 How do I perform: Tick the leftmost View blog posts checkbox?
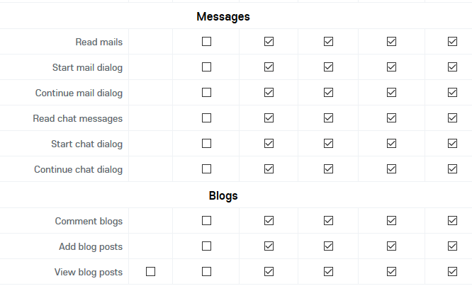tap(150, 272)
